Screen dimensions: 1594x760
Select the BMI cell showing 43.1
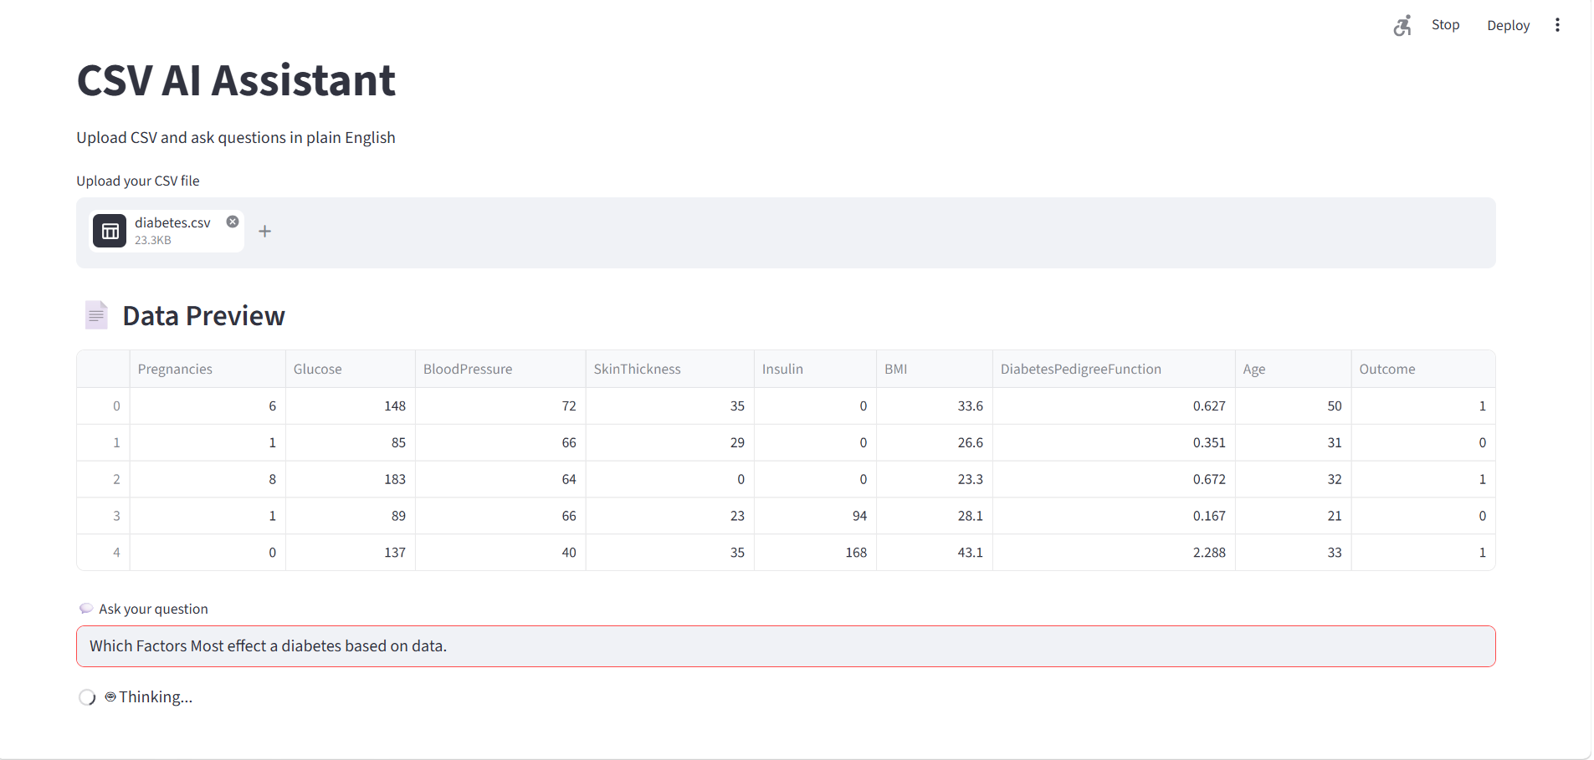935,553
